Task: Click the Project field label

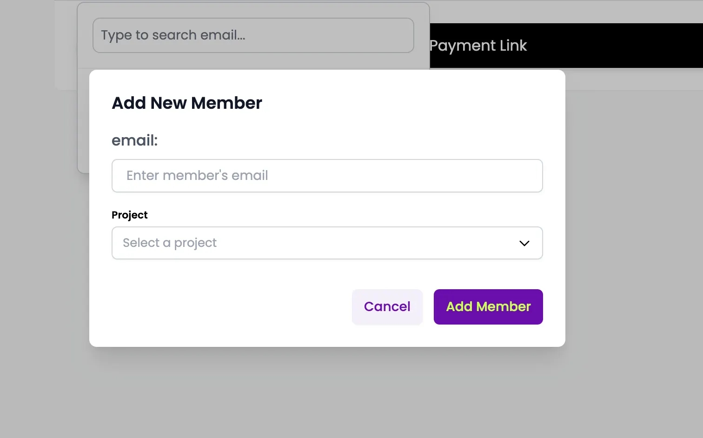Action: (130, 215)
